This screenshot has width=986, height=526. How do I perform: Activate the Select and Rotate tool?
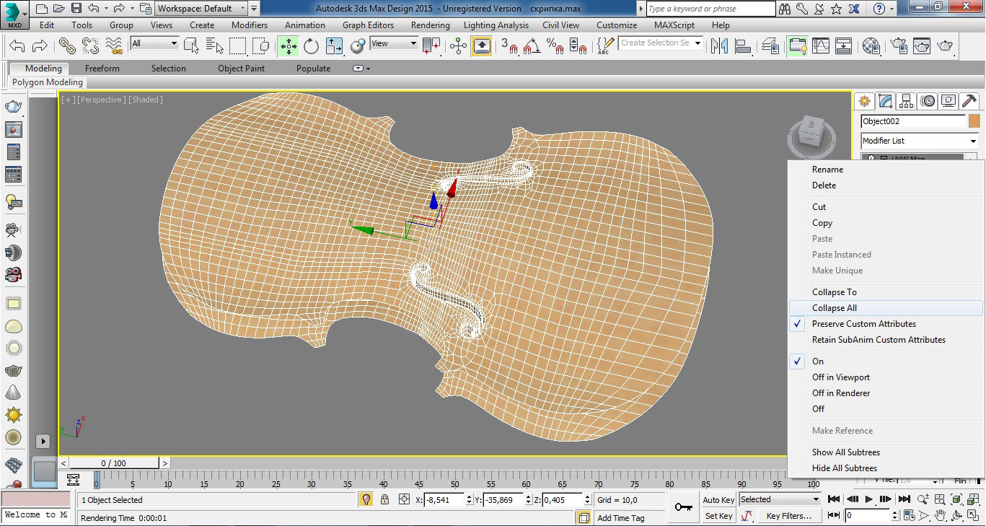click(311, 46)
